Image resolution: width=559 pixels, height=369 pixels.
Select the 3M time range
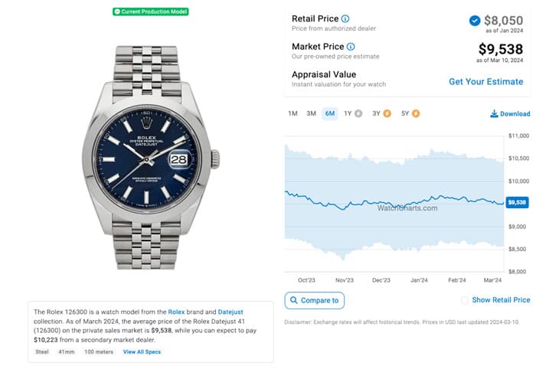point(311,113)
